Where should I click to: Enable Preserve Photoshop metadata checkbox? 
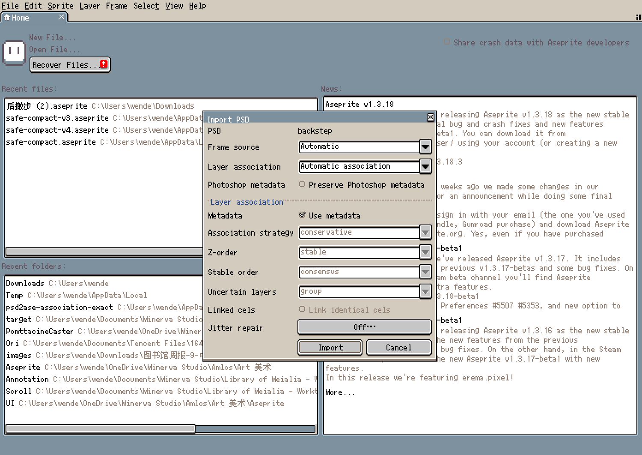click(302, 184)
